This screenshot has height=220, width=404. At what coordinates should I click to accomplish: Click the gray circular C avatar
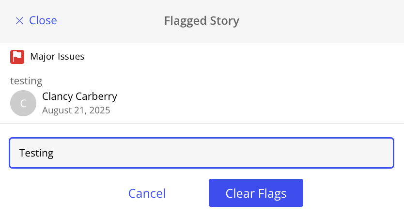click(x=23, y=103)
